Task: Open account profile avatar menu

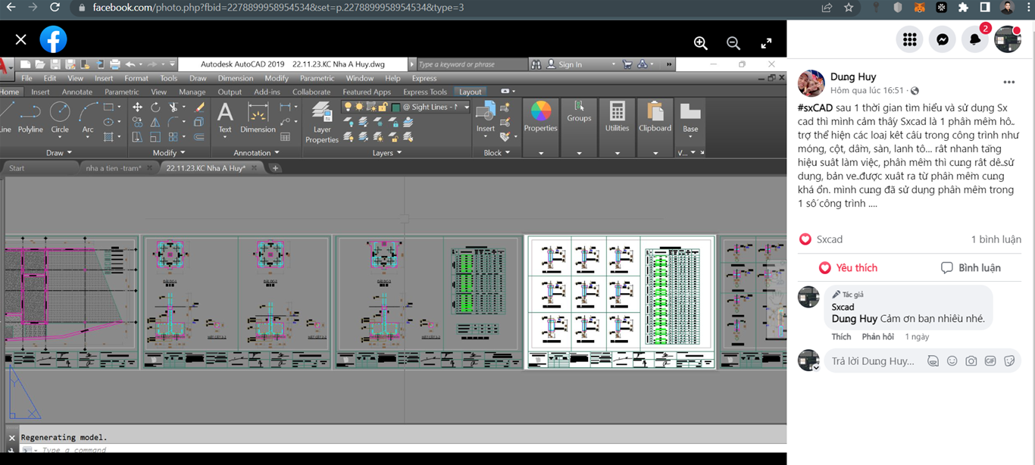Action: pos(1008,39)
